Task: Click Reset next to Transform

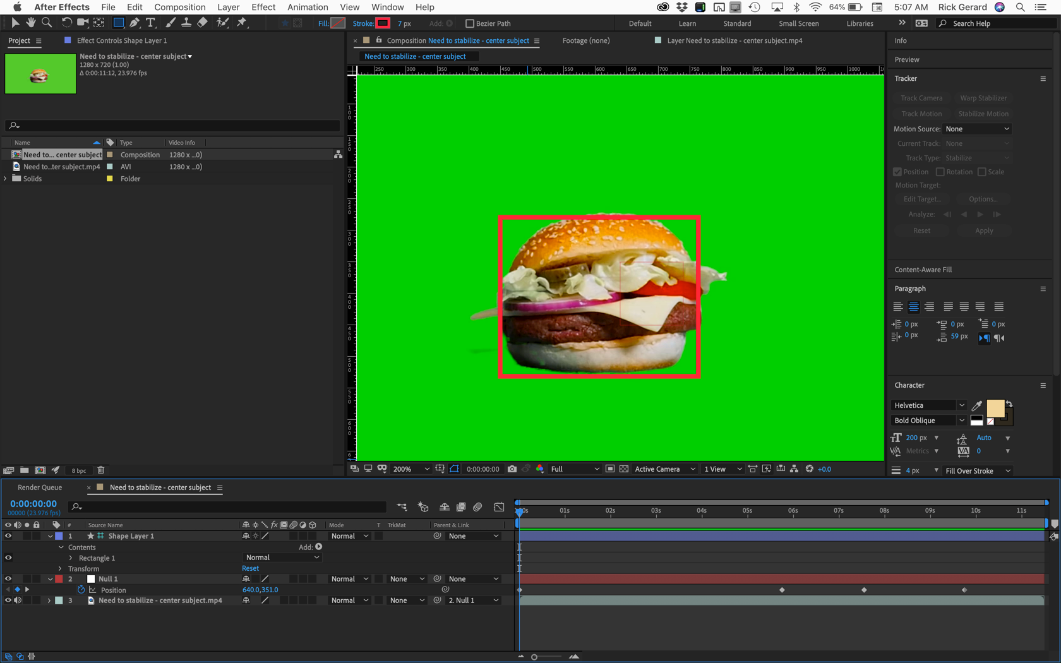Action: [250, 568]
